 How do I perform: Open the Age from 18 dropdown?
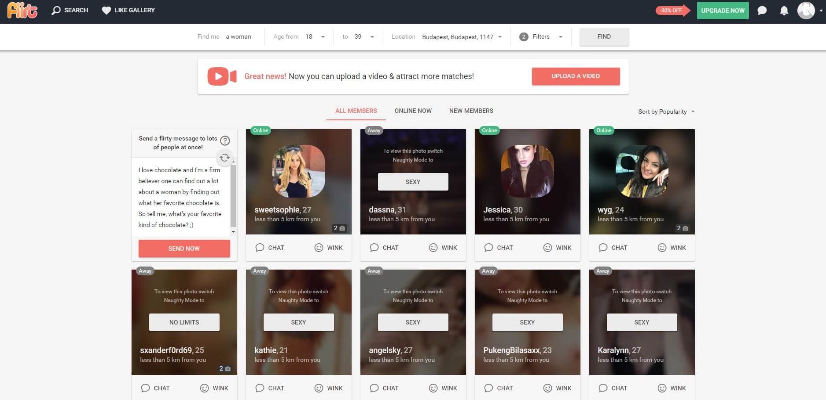(315, 37)
